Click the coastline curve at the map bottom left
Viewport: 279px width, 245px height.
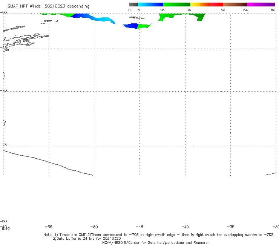(48, 162)
